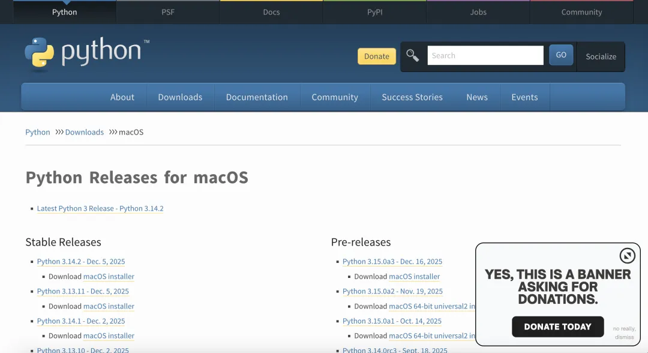The image size is (648, 353).
Task: Open the Downloads navigation menu
Action: (180, 97)
